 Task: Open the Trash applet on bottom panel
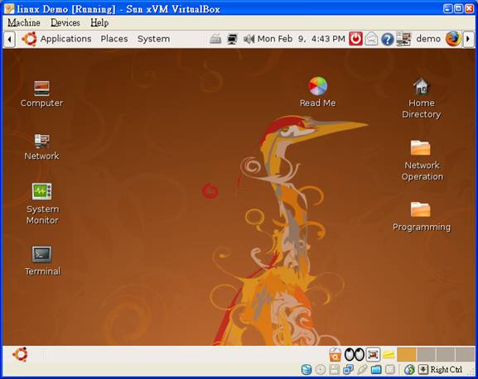tap(335, 354)
